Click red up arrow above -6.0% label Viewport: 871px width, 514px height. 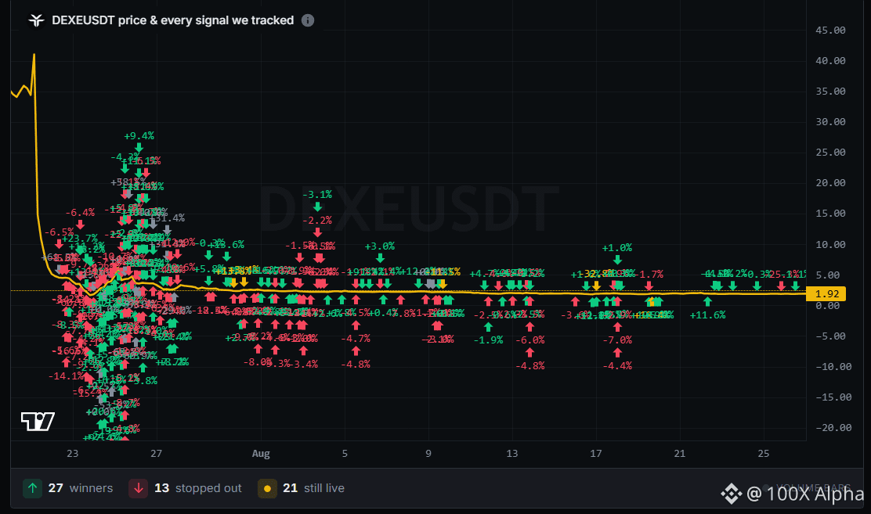coord(530,327)
